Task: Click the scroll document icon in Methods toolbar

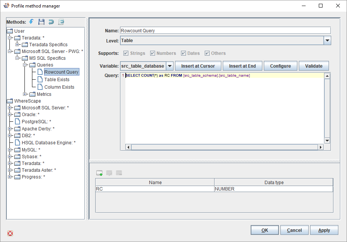Action: tap(61, 22)
